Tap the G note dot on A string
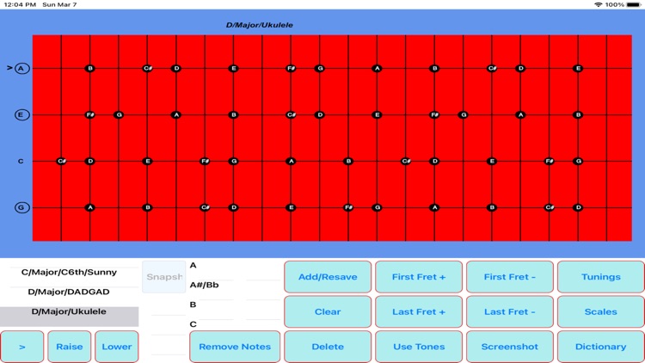Viewport: 645px width, 363px height. point(320,68)
